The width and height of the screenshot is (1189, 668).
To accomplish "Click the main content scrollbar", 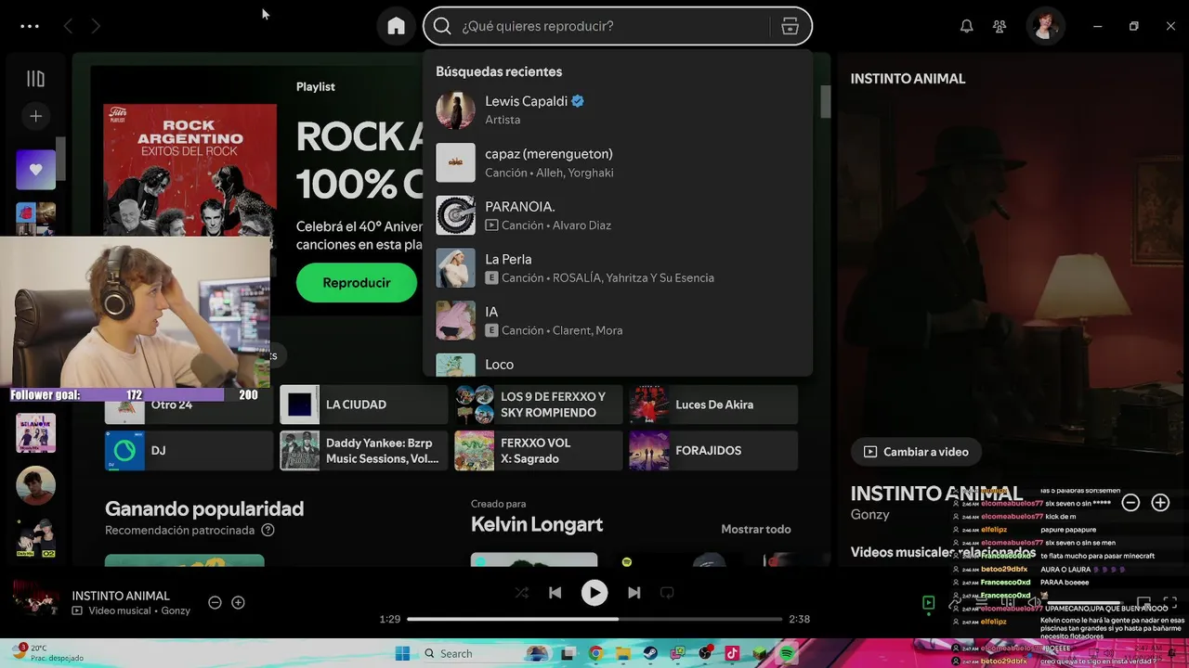I will 825,102.
